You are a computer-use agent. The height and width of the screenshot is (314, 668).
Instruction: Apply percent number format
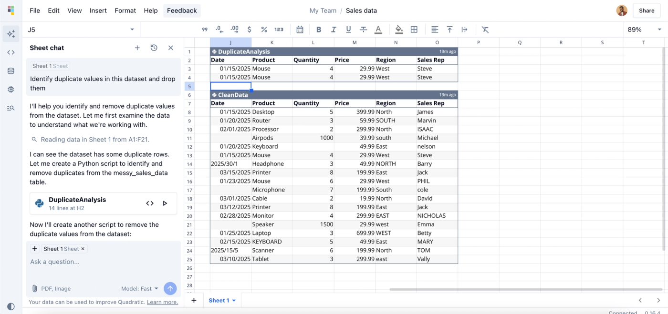(264, 30)
